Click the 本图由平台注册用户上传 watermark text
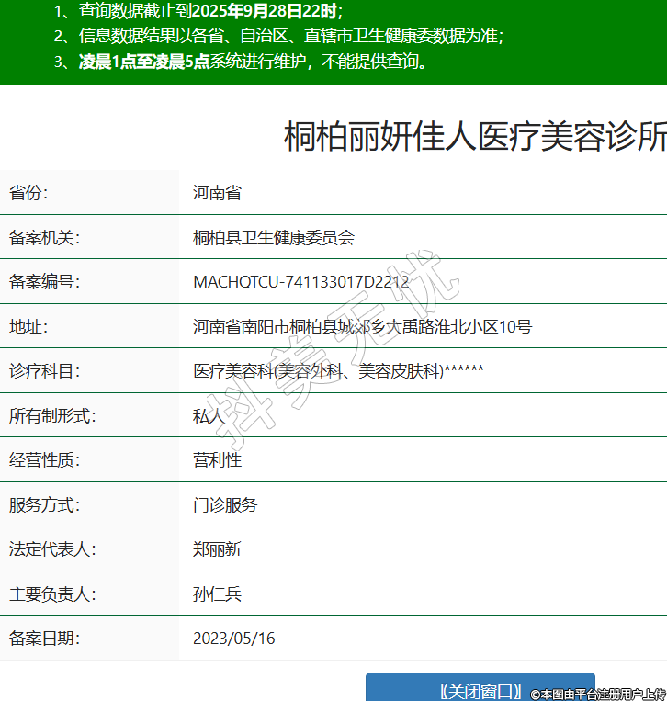 pyautogui.click(x=603, y=694)
